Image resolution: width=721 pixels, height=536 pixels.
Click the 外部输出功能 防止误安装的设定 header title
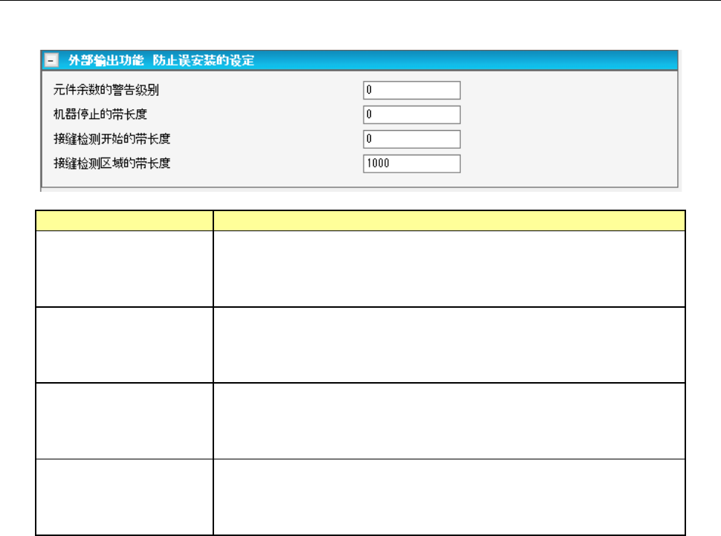pos(161,60)
